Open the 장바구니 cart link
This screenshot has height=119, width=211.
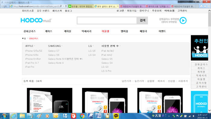click(144, 11)
